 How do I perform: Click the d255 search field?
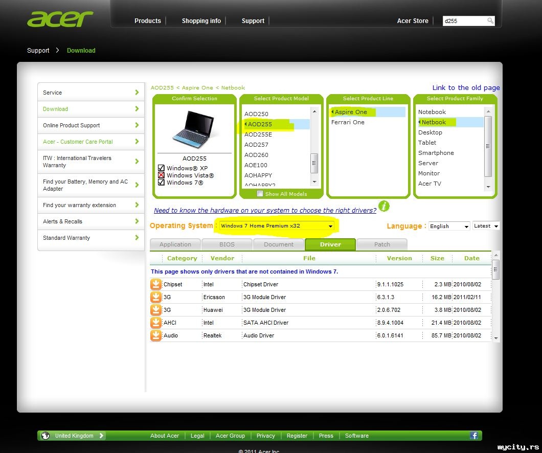click(x=464, y=21)
